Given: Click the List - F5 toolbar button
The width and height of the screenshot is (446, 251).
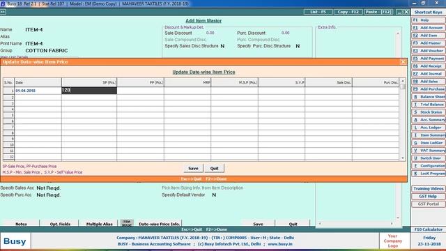Looking at the screenshot, I should tap(318, 12).
